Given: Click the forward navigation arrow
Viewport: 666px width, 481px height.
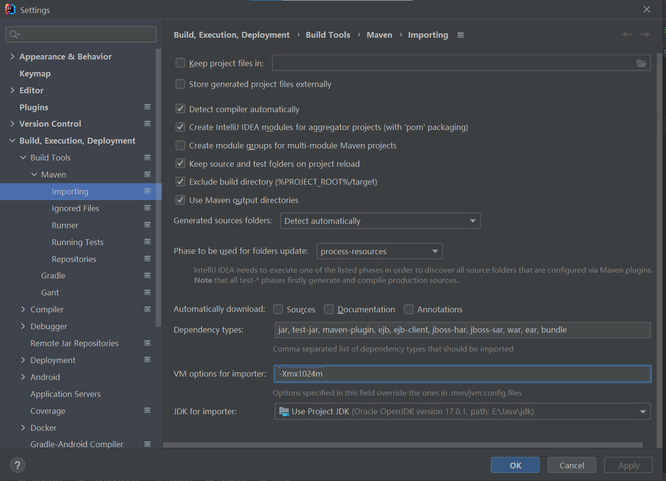Looking at the screenshot, I should [645, 34].
